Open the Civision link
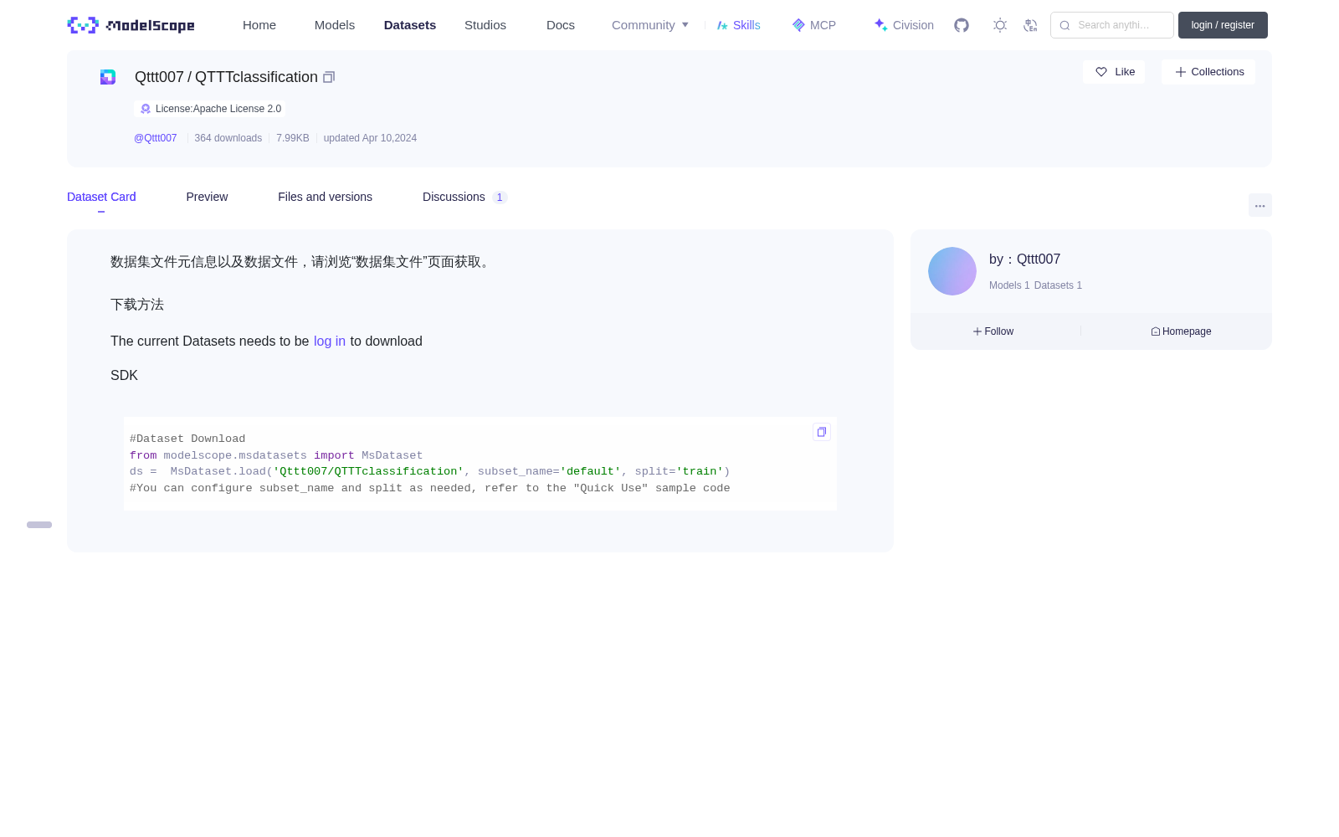 [x=904, y=25]
